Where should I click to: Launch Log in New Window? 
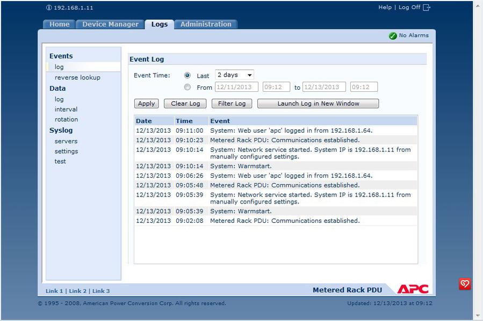(318, 104)
